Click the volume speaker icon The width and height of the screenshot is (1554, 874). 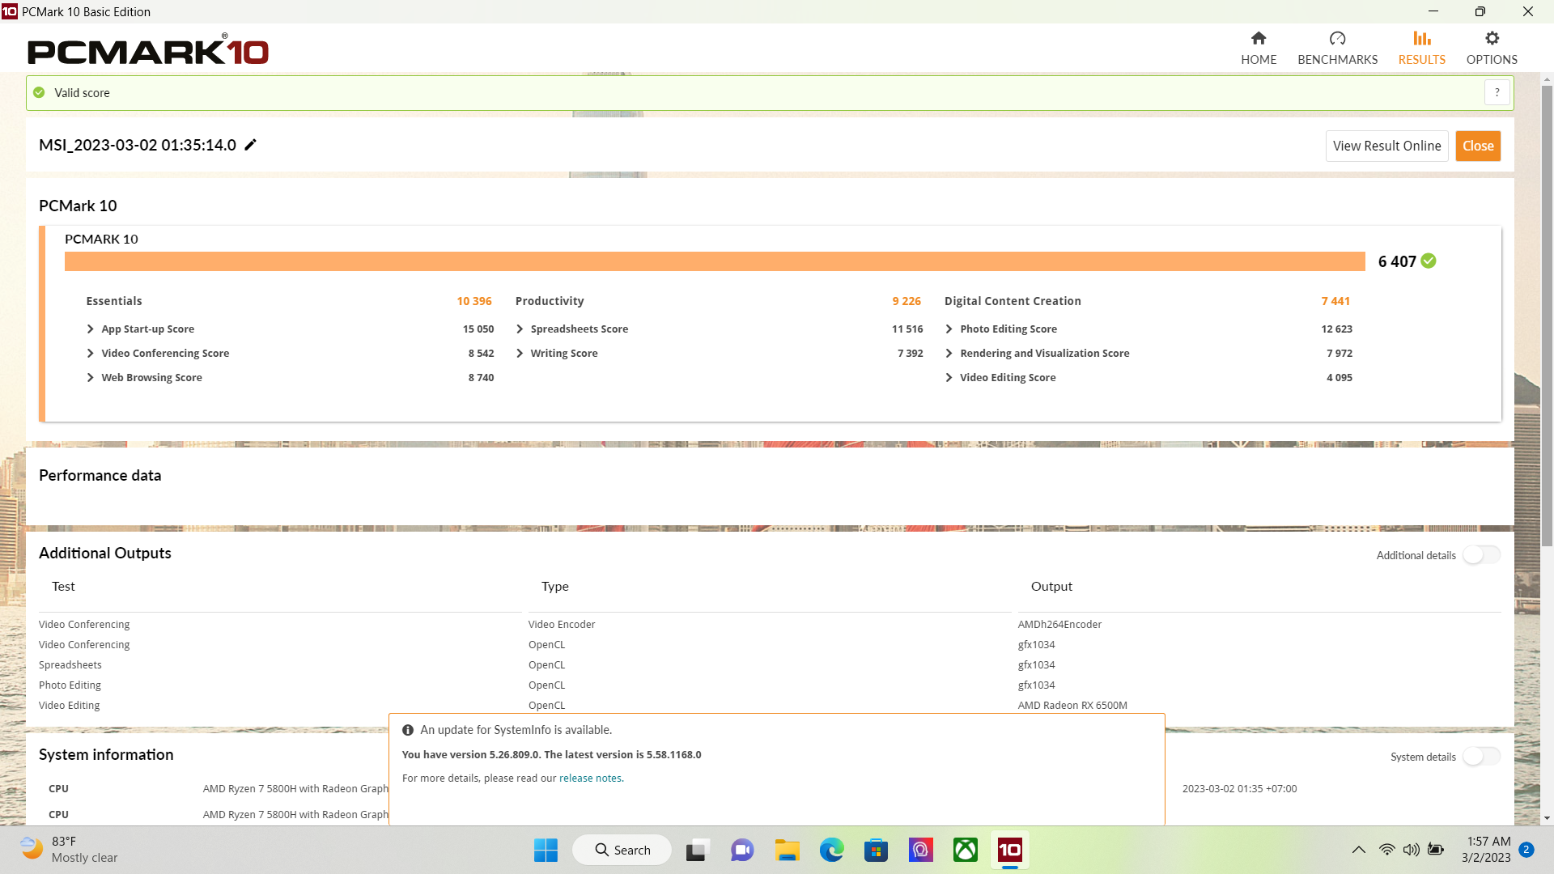1412,850
